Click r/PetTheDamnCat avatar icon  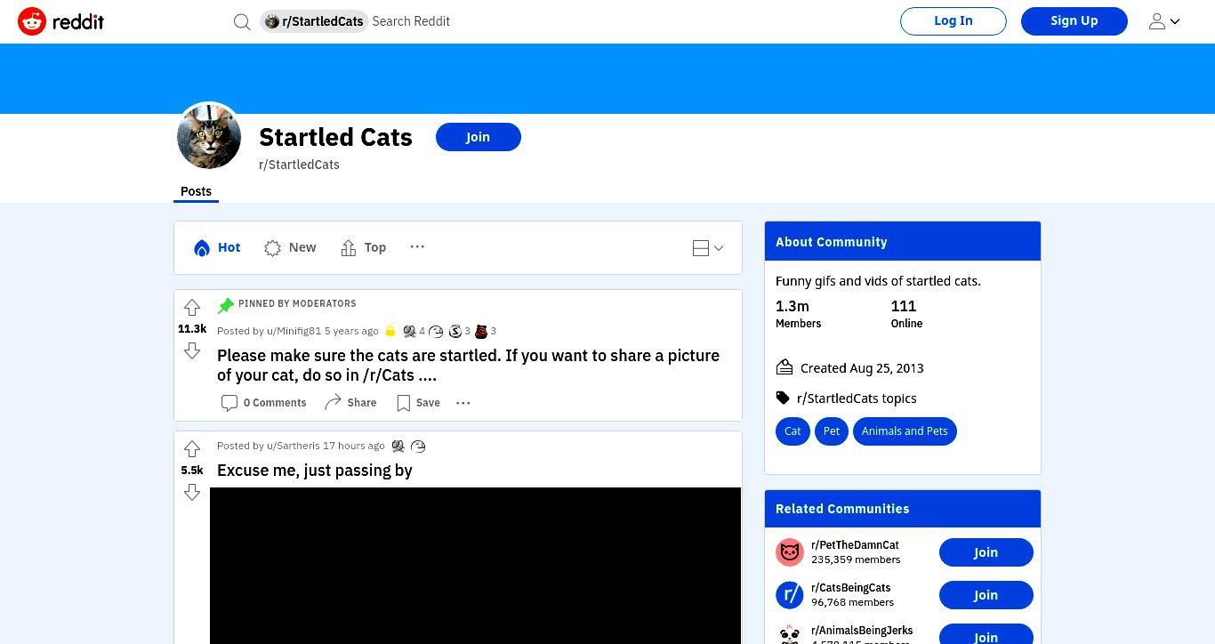(x=790, y=552)
